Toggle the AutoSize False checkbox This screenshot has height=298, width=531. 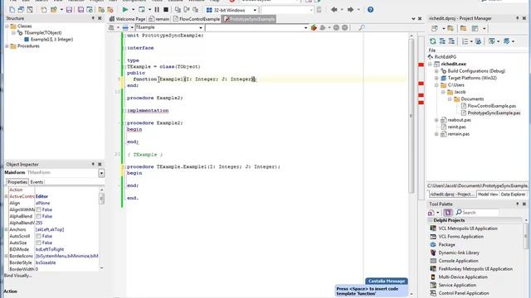click(x=39, y=243)
